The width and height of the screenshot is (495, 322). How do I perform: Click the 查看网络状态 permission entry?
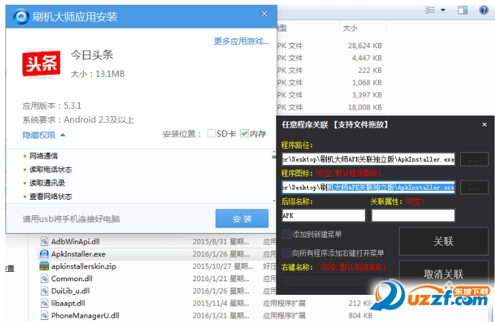[x=50, y=196]
